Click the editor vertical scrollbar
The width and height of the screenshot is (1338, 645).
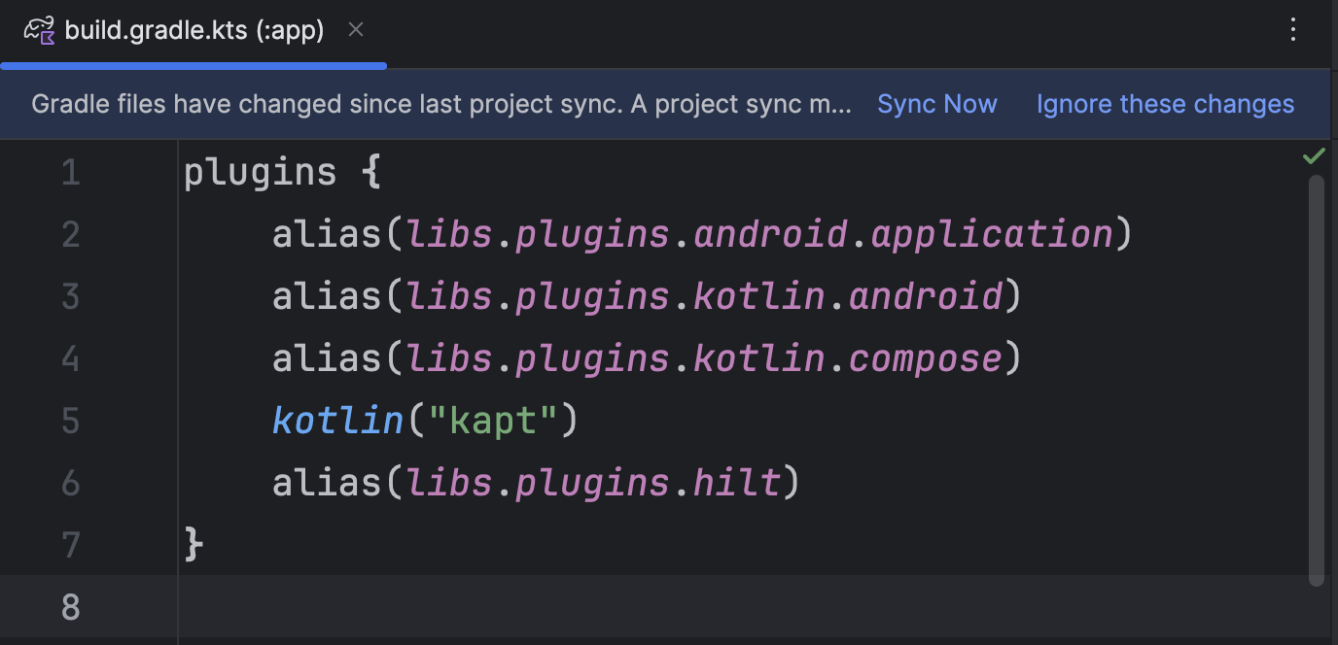pyautogui.click(x=1317, y=379)
